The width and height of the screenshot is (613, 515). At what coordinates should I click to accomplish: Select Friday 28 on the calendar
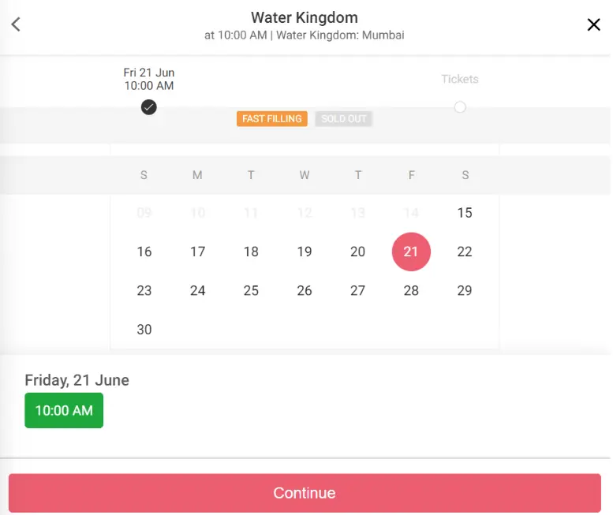(x=411, y=290)
